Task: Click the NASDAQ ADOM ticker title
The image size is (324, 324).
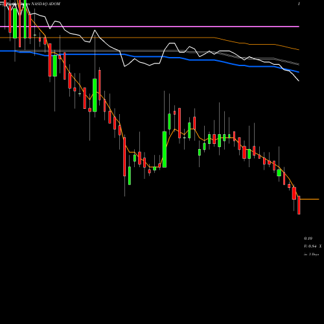Action: coord(46,4)
